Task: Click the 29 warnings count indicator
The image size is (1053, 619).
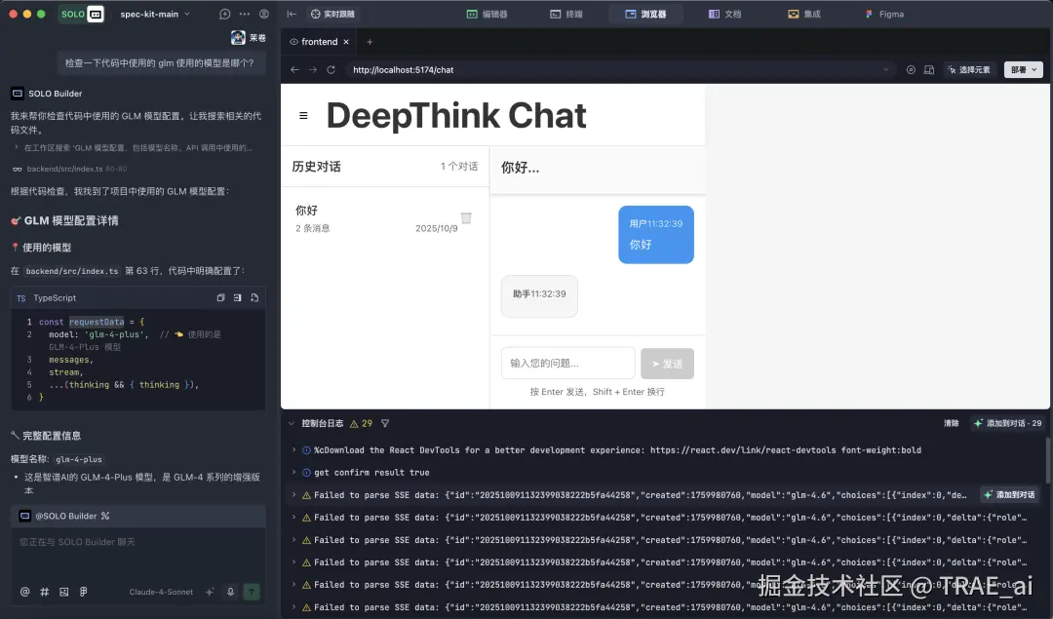Action: (362, 424)
